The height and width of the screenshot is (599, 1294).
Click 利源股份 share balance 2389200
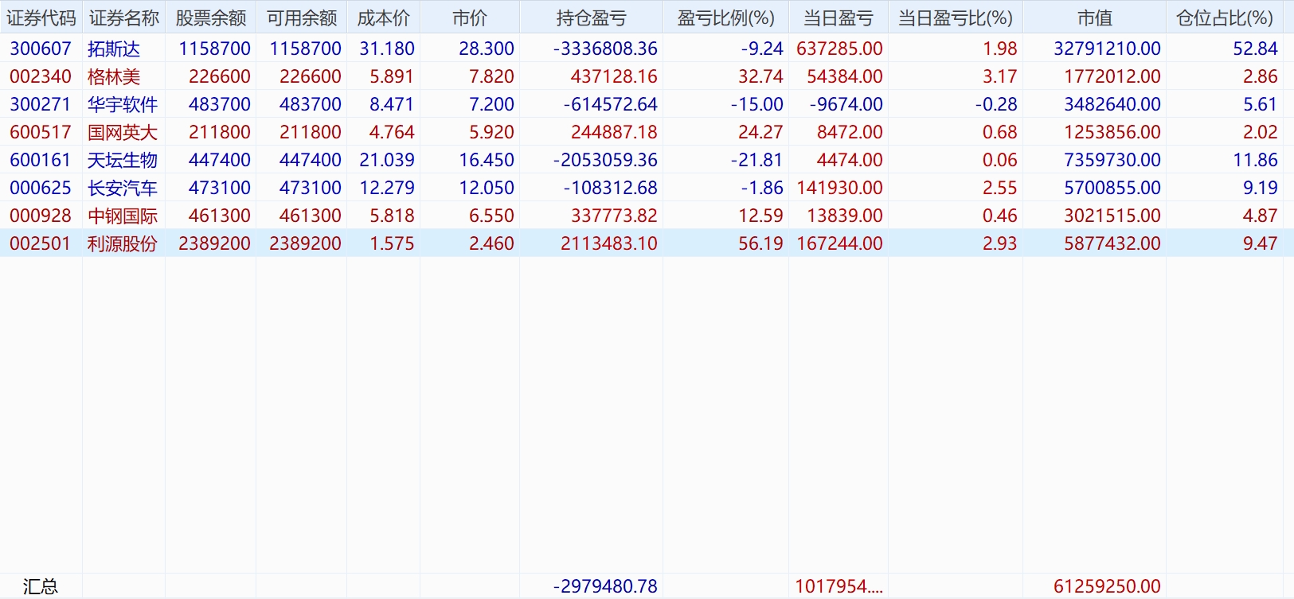click(x=214, y=243)
